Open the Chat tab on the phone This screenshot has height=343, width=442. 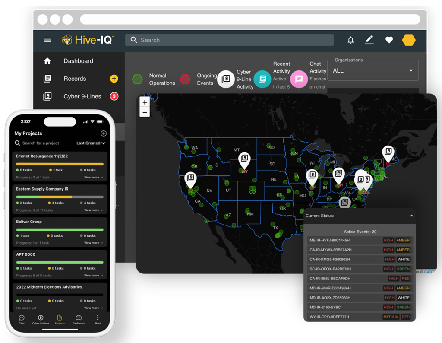click(x=21, y=319)
